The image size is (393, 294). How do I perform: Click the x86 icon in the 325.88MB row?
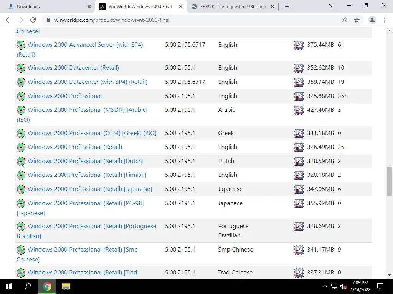coord(299,96)
